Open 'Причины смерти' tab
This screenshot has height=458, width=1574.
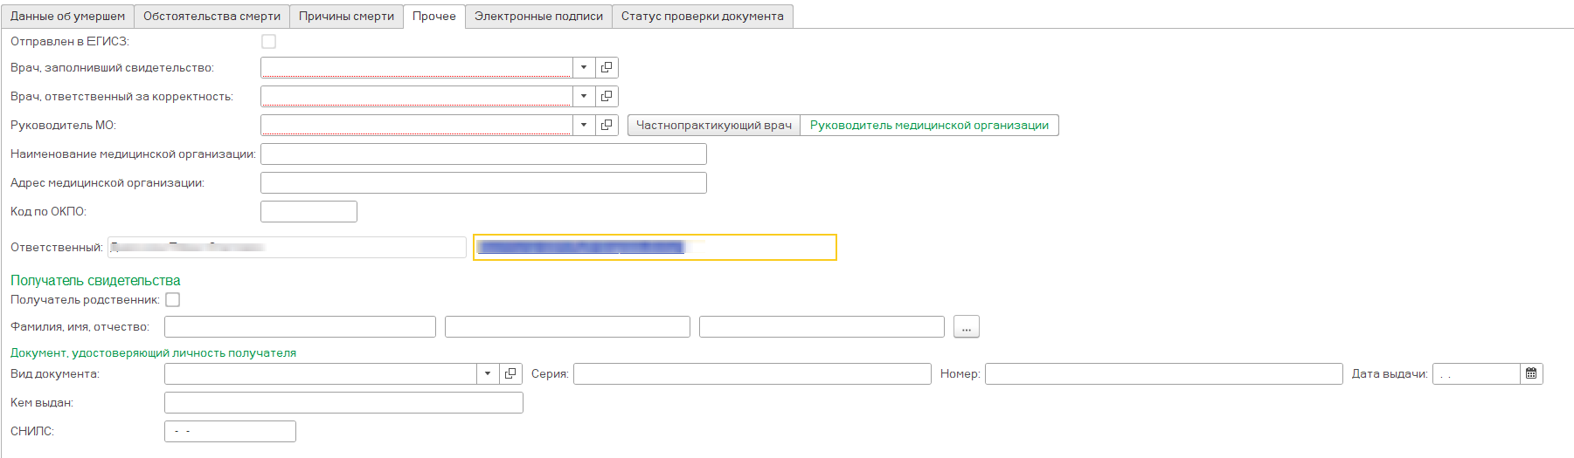point(346,17)
